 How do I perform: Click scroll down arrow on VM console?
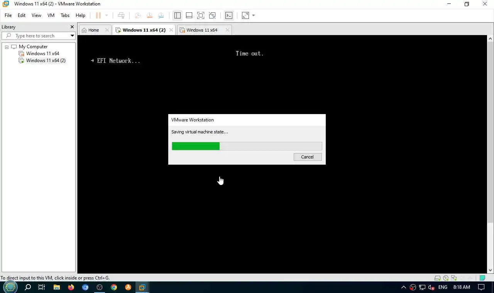491,270
